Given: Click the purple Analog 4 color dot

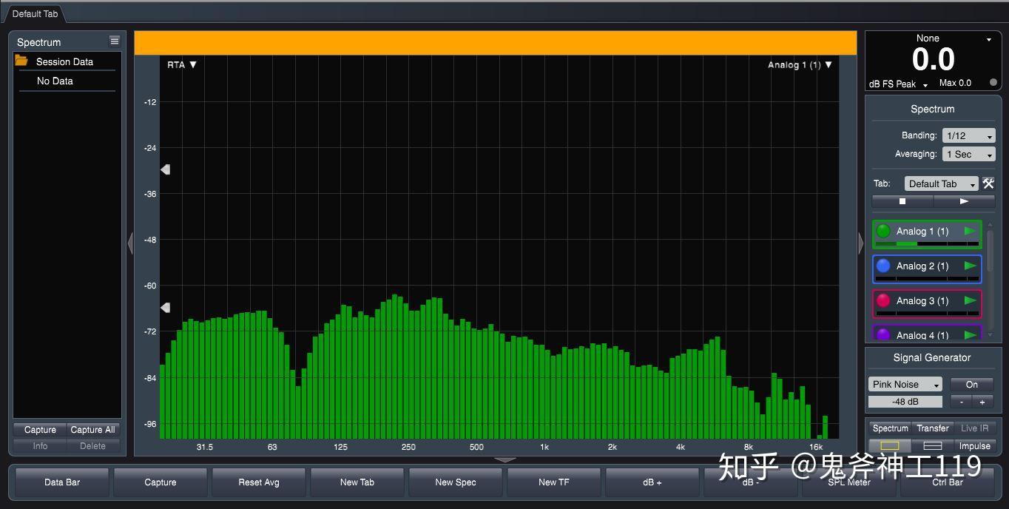Looking at the screenshot, I should tap(883, 334).
